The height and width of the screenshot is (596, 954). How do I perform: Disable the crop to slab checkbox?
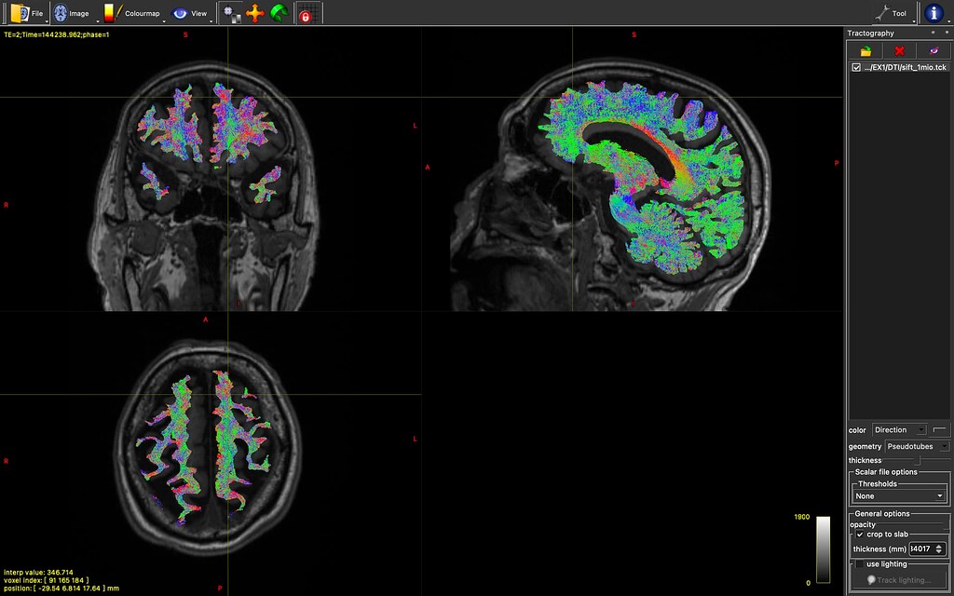click(x=859, y=535)
